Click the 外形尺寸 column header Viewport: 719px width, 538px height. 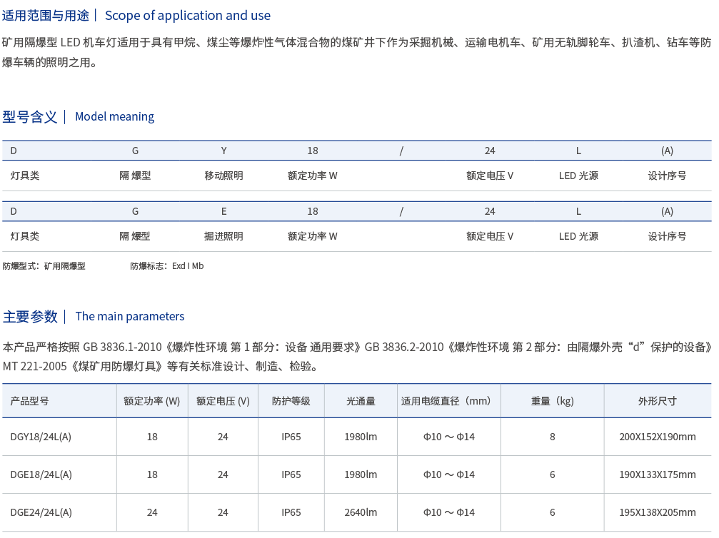657,402
